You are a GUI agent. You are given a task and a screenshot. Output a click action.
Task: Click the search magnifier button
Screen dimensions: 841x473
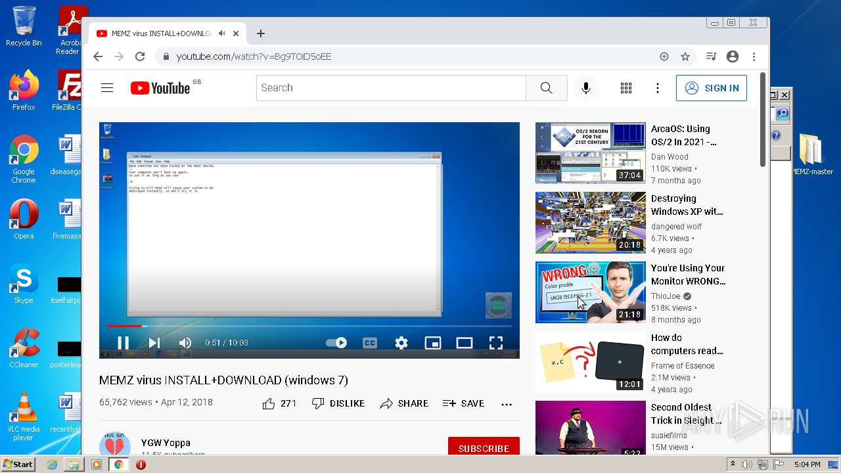tap(547, 88)
